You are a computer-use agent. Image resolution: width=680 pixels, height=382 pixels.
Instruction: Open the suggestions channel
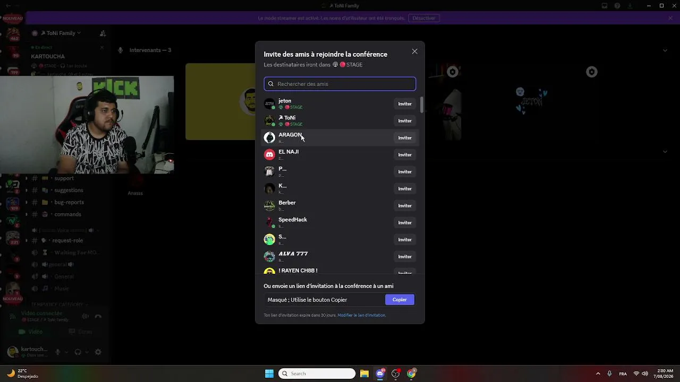tap(69, 190)
